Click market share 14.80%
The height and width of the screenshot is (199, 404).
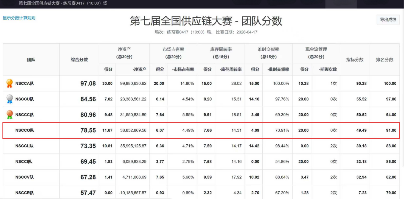pyautogui.click(x=187, y=83)
